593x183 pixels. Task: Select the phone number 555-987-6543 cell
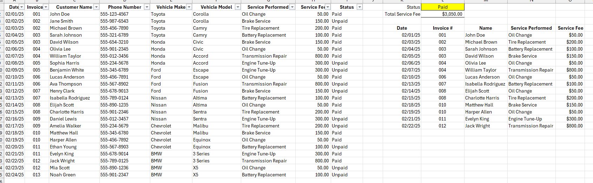pos(114,21)
